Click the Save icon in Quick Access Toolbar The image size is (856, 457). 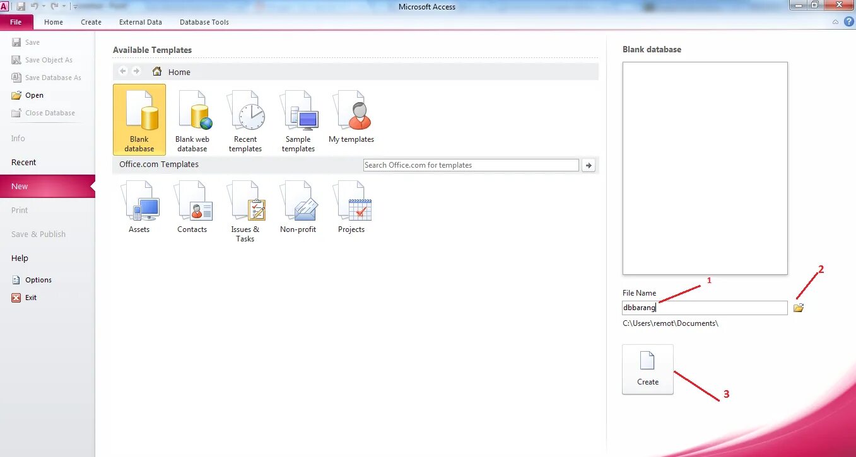21,6
